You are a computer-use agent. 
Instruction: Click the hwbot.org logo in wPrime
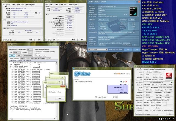(122, 74)
